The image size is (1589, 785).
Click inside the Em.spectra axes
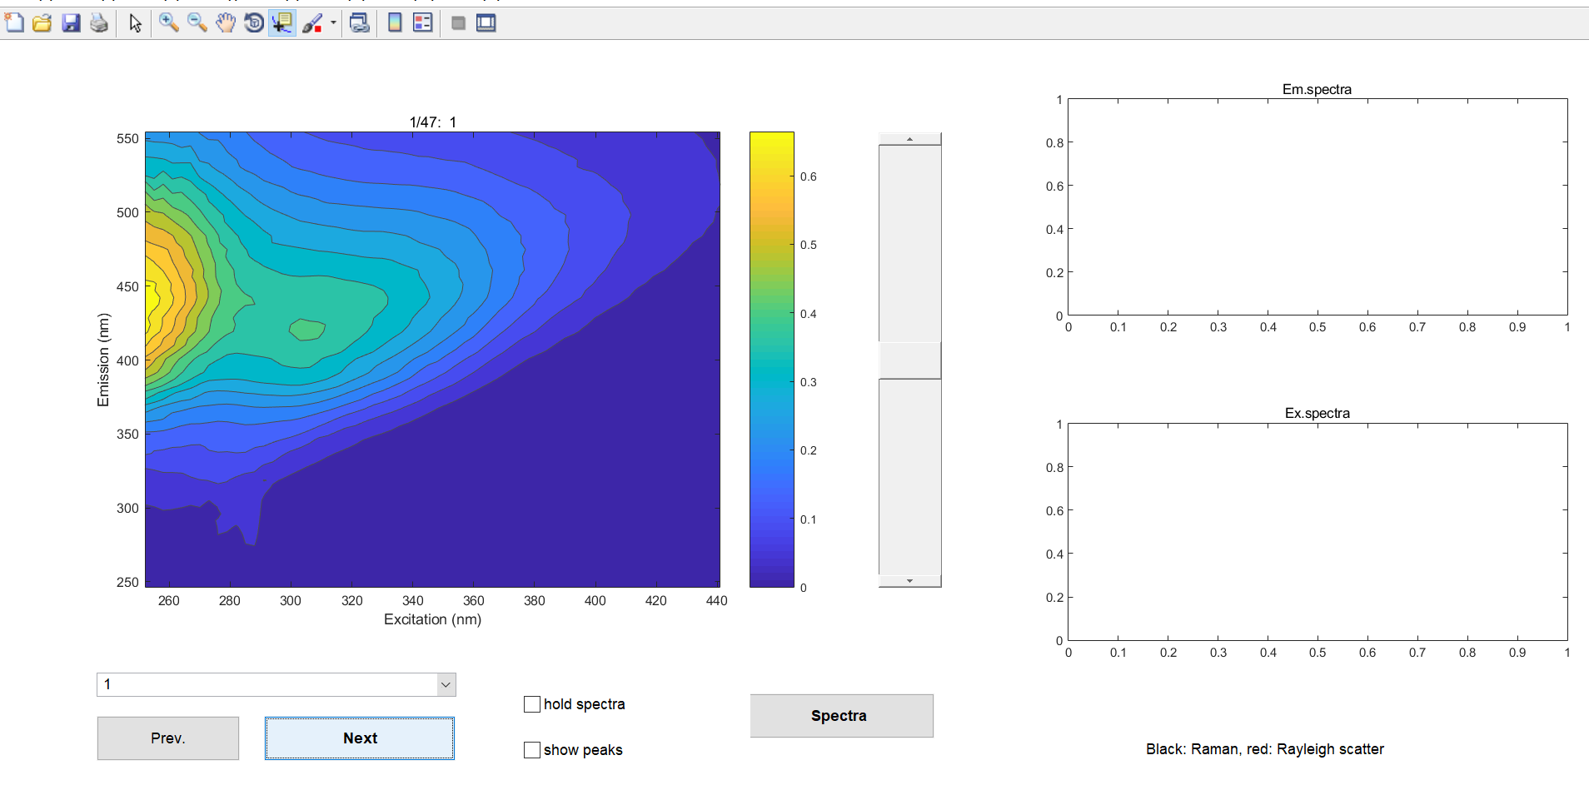(x=1318, y=207)
